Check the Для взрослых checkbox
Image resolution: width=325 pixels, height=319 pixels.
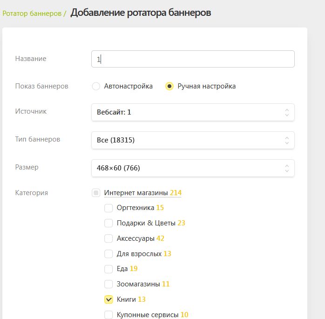coord(108,254)
